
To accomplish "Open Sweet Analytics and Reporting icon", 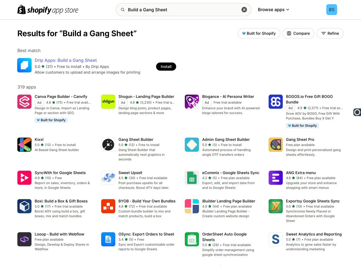I will (276, 239).
